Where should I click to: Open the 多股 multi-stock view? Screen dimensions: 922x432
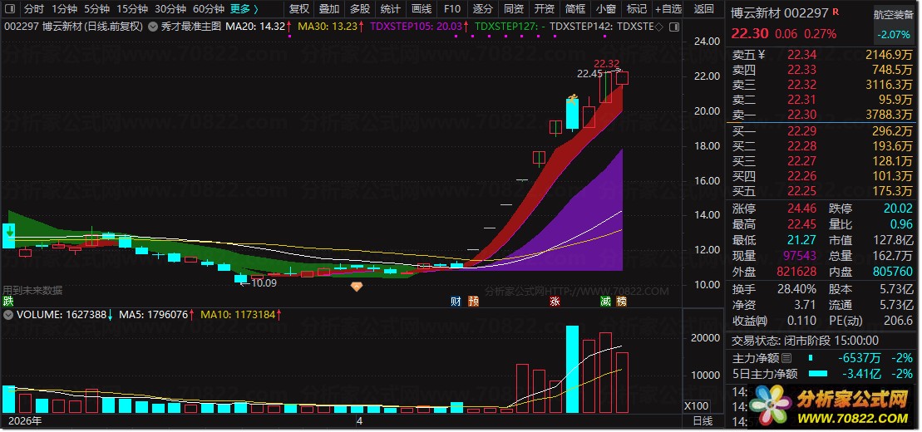click(x=360, y=9)
